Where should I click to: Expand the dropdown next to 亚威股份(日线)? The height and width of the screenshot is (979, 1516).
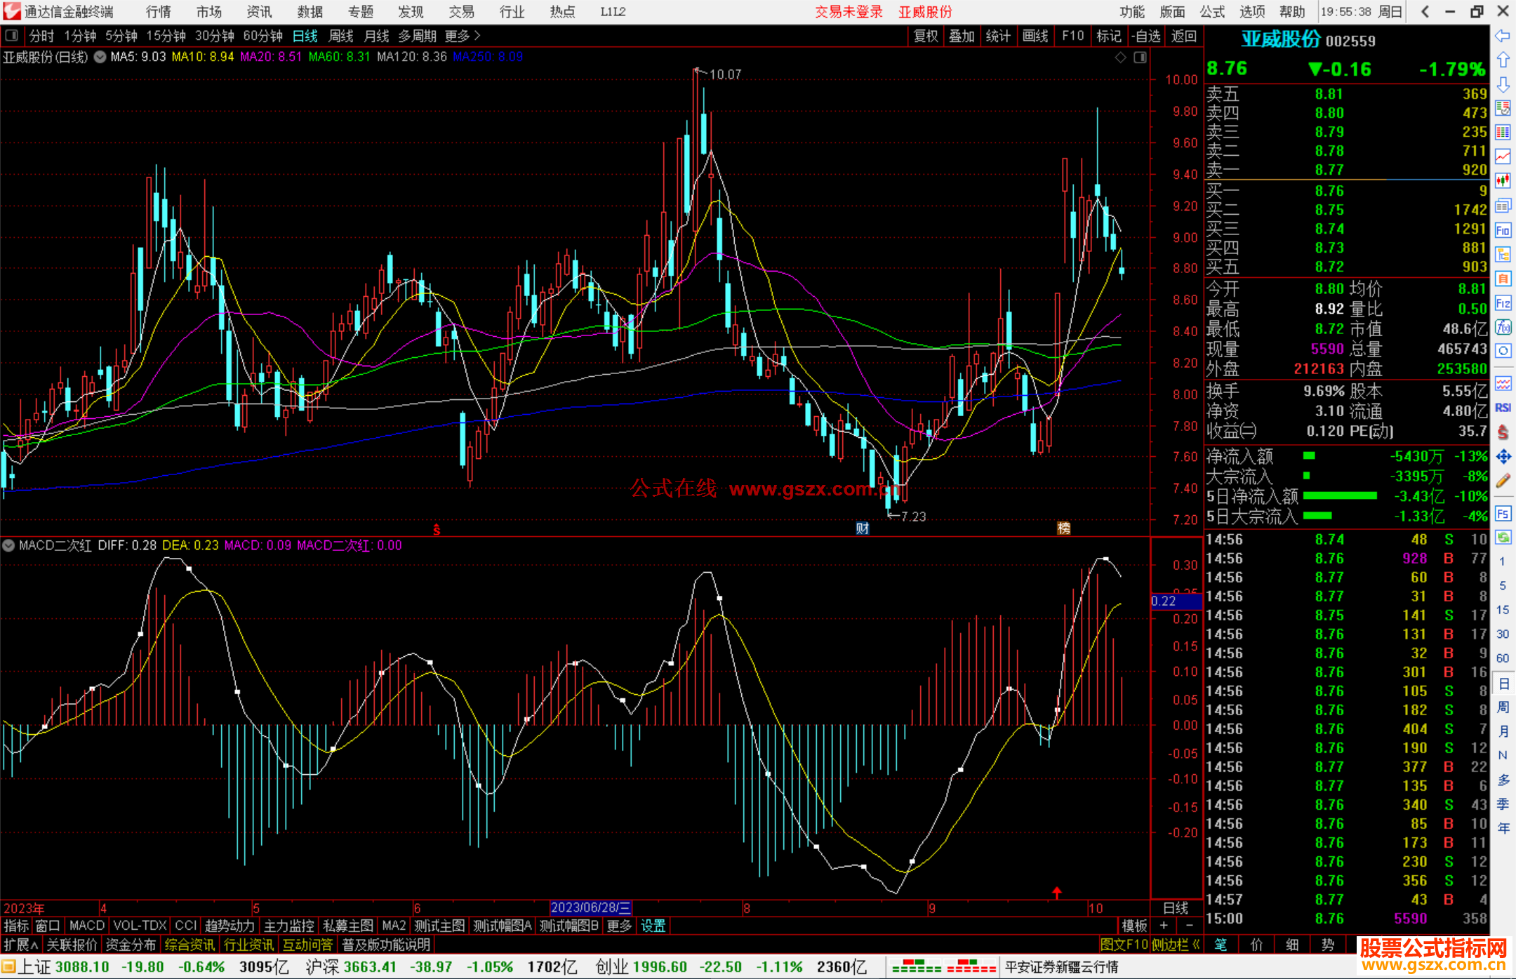point(100,58)
